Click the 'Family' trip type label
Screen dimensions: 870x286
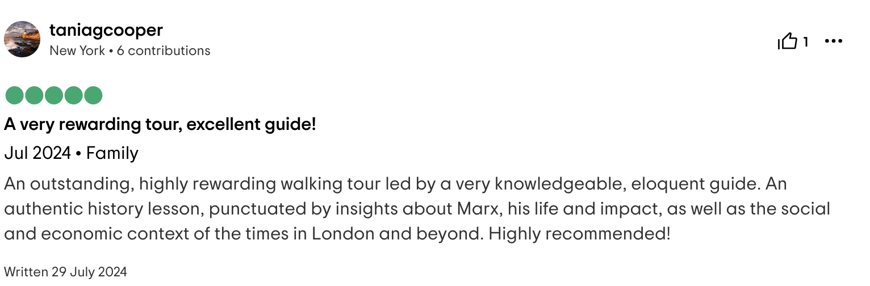[x=112, y=153]
